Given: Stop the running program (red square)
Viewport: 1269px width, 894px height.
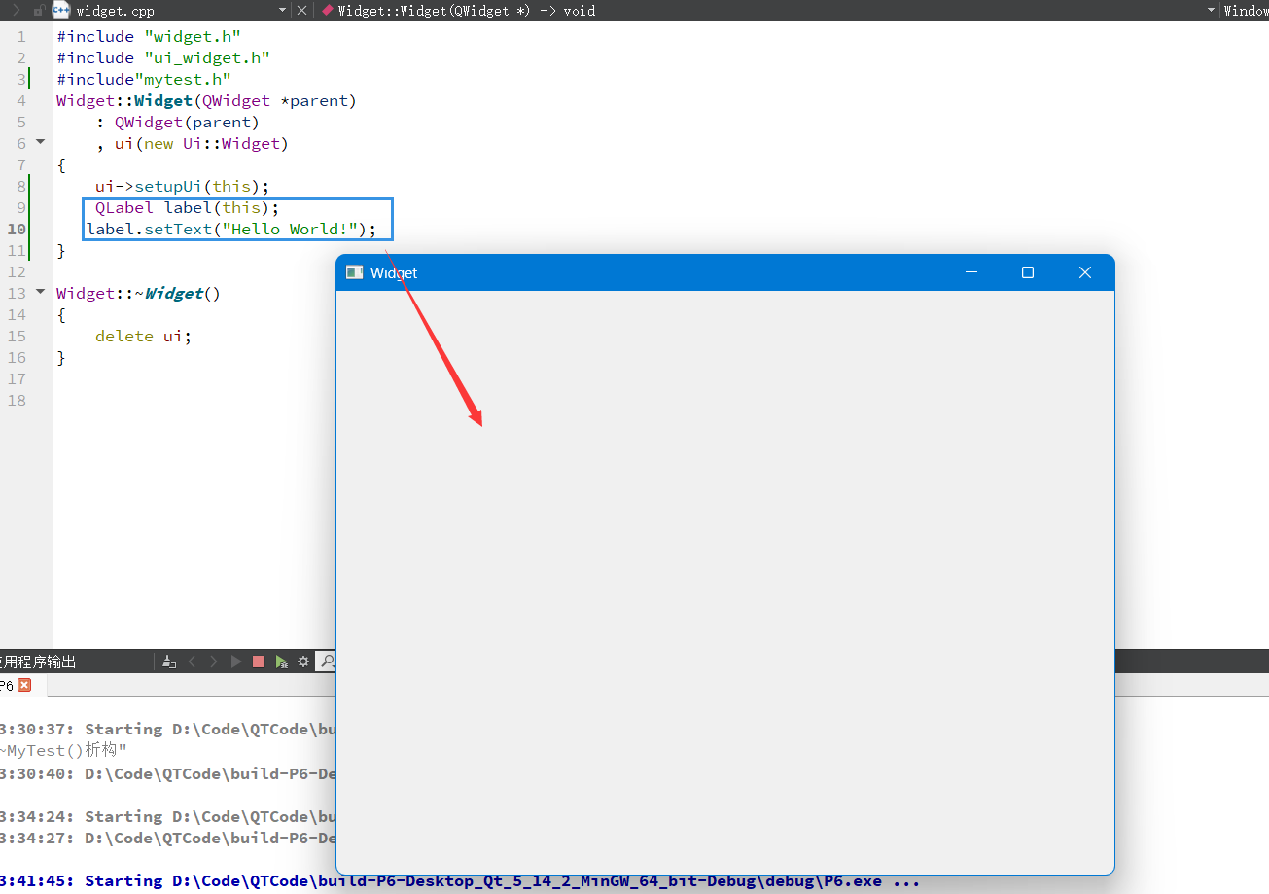Looking at the screenshot, I should [x=259, y=662].
